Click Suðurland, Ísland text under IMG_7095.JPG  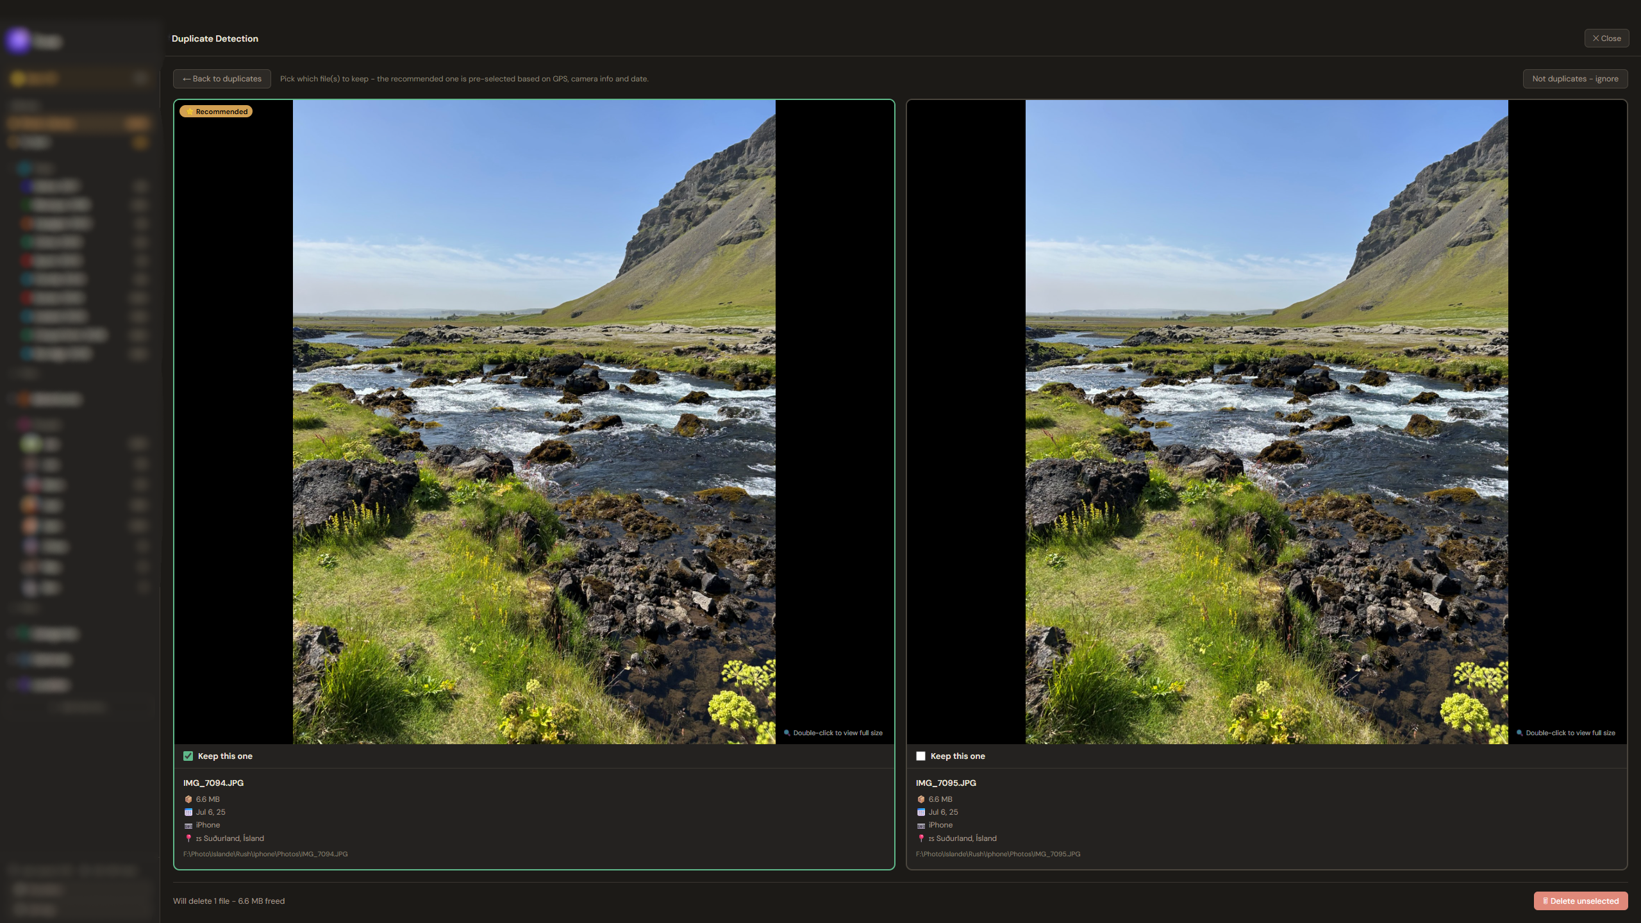(x=967, y=838)
